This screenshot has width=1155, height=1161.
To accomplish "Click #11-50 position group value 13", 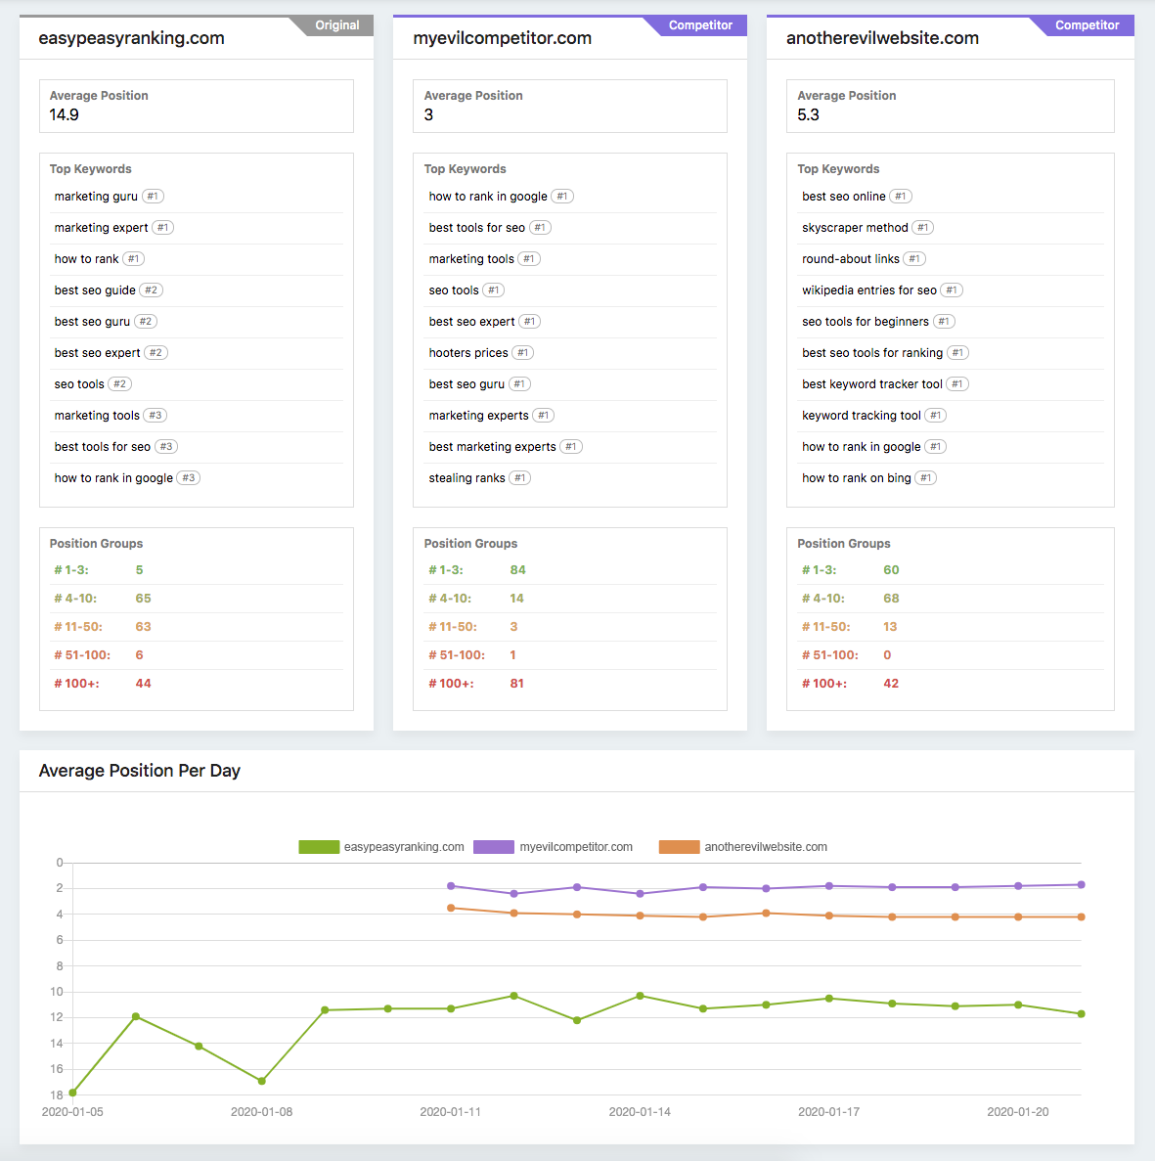I will point(890,627).
